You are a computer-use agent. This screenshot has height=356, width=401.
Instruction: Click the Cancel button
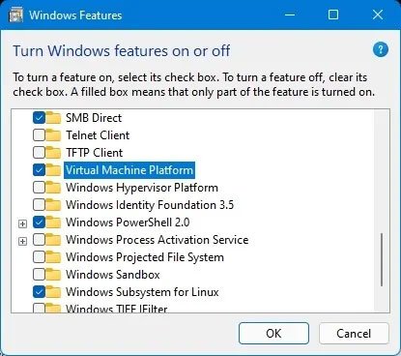(354, 334)
